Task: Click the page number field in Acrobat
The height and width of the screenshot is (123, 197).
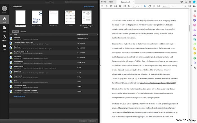Action: 134,6
